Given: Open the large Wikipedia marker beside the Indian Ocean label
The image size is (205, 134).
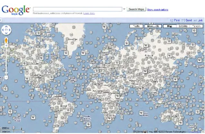Looking at the screenshot, I should point(141,113).
